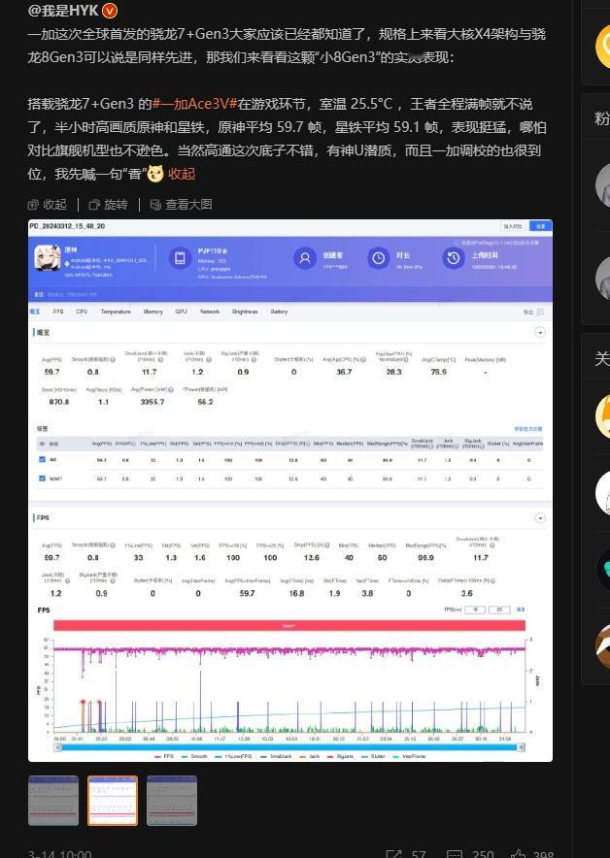This screenshot has width=610, height=858.
Task: Click the Avg(Power) value 3355.7
Action: tap(152, 402)
